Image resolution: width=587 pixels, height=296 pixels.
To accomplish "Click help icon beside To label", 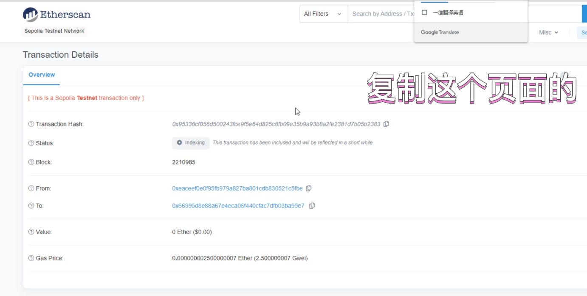I will pyautogui.click(x=31, y=206).
